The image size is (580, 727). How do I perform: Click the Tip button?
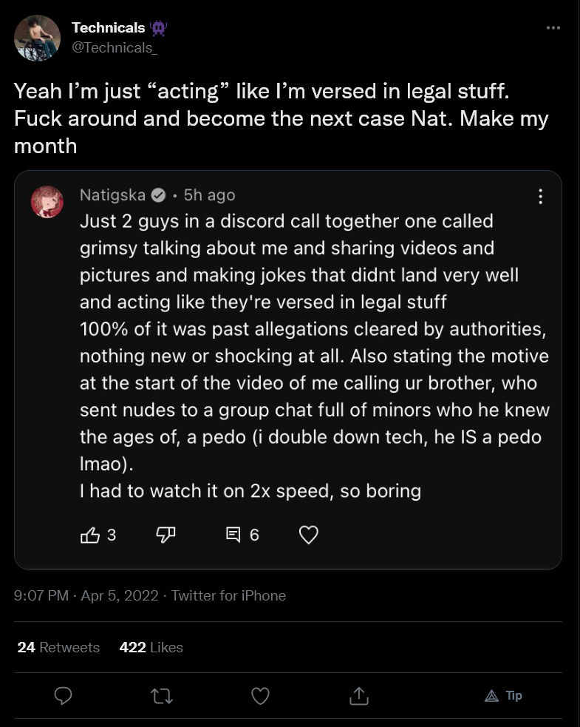point(503,695)
